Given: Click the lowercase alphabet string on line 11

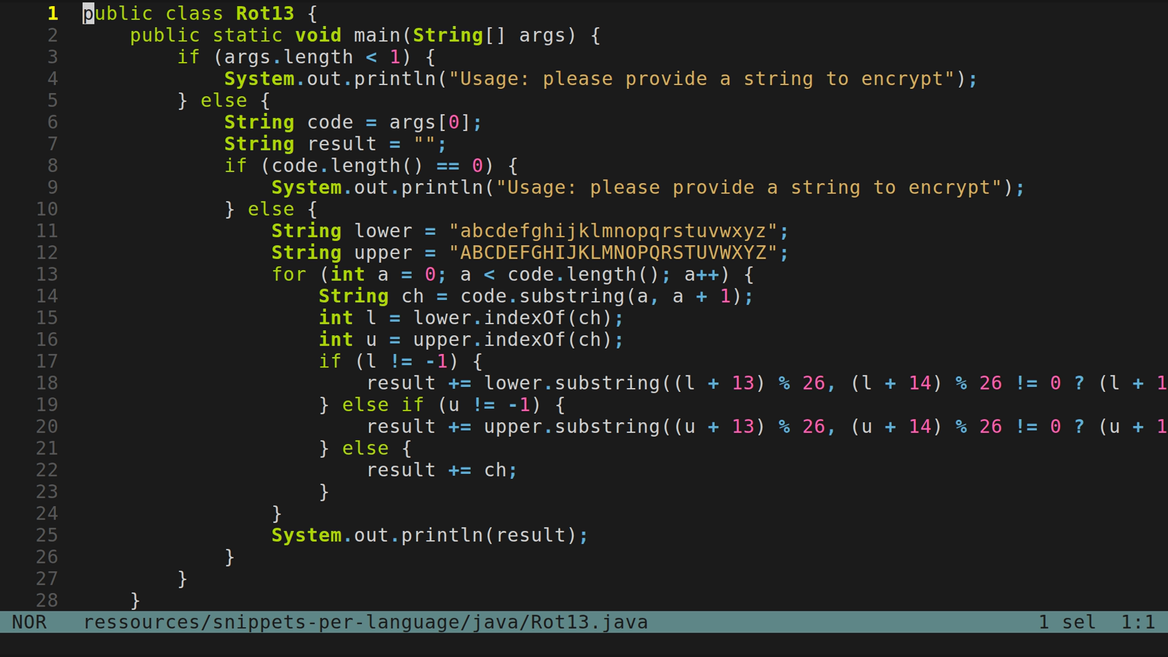Looking at the screenshot, I should [614, 231].
